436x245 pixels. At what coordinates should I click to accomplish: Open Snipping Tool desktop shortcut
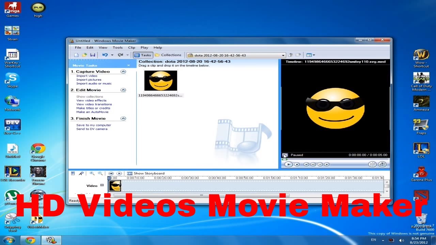[13, 222]
